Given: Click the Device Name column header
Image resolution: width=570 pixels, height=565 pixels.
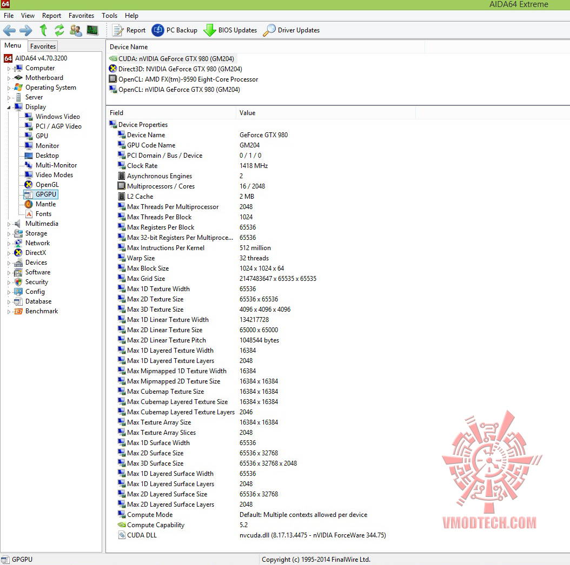Looking at the screenshot, I should (x=266, y=47).
